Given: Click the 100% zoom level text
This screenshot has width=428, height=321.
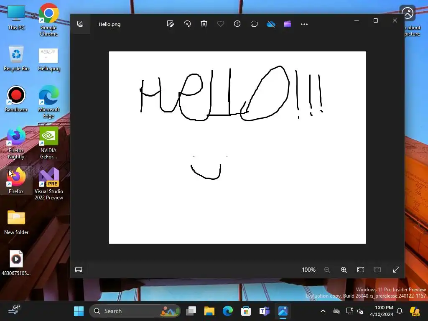Looking at the screenshot, I should click(309, 270).
